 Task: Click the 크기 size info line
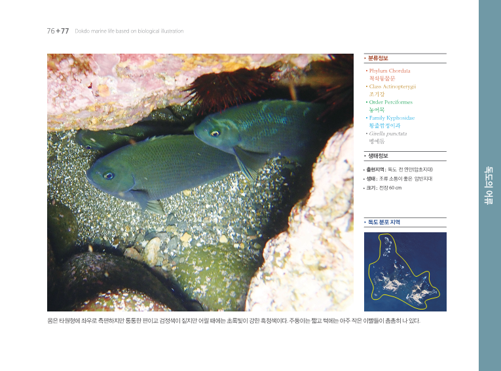pyautogui.click(x=382, y=188)
